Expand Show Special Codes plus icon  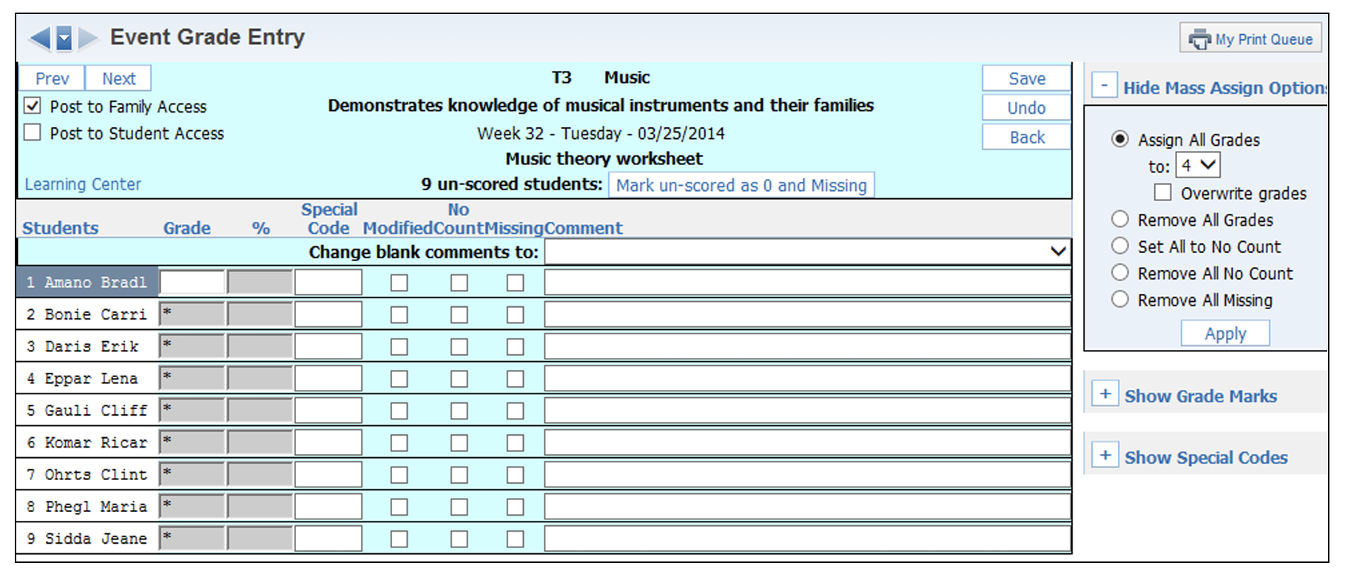point(1105,456)
